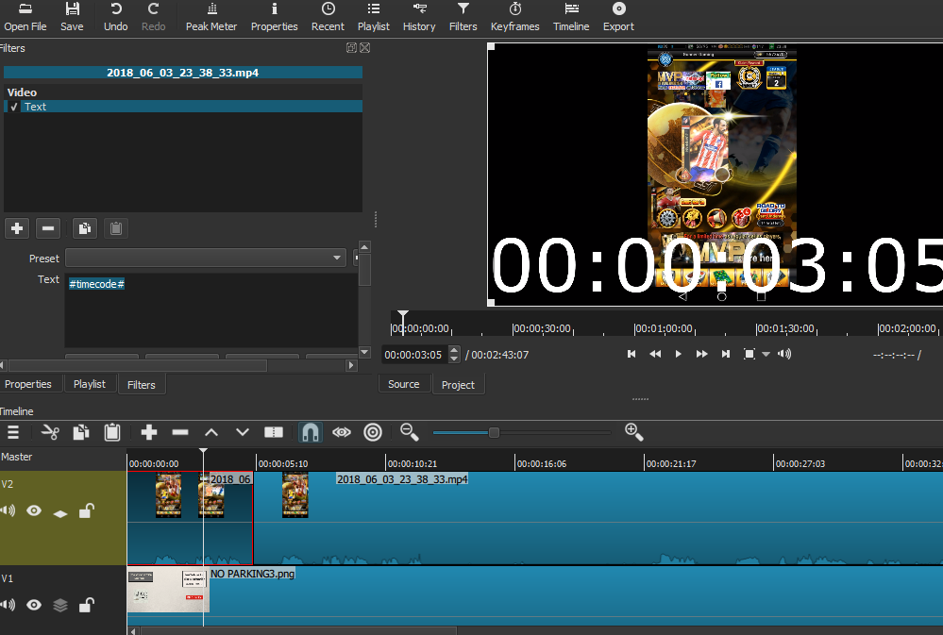Click Open File in the toolbar
Screen dimensions: 943x635
pos(25,17)
